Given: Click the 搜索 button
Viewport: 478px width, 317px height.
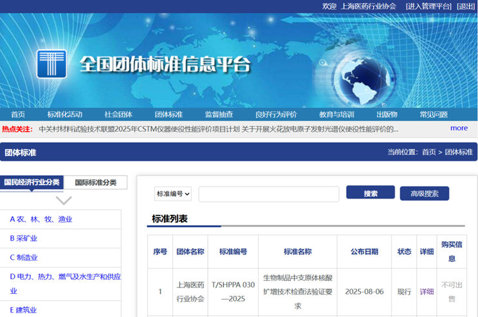Looking at the screenshot, I should pyautogui.click(x=371, y=193).
